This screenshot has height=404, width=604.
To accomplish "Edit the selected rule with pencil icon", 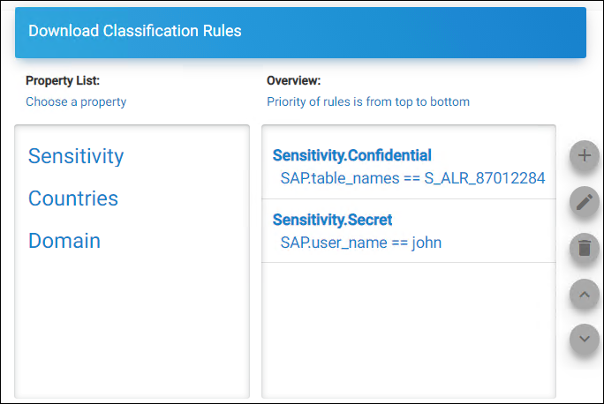I will click(585, 202).
